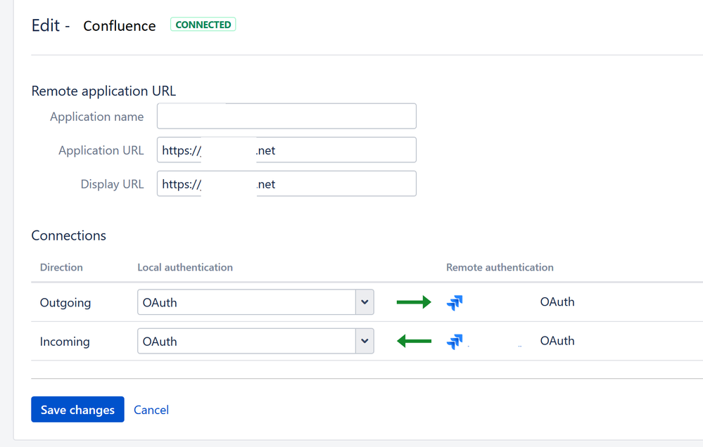
Task: Cancel the edit via Cancel link
Action: pyautogui.click(x=151, y=410)
